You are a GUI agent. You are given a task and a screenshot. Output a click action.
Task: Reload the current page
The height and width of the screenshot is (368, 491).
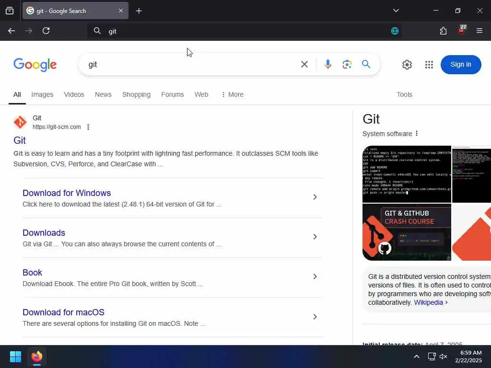coord(46,31)
